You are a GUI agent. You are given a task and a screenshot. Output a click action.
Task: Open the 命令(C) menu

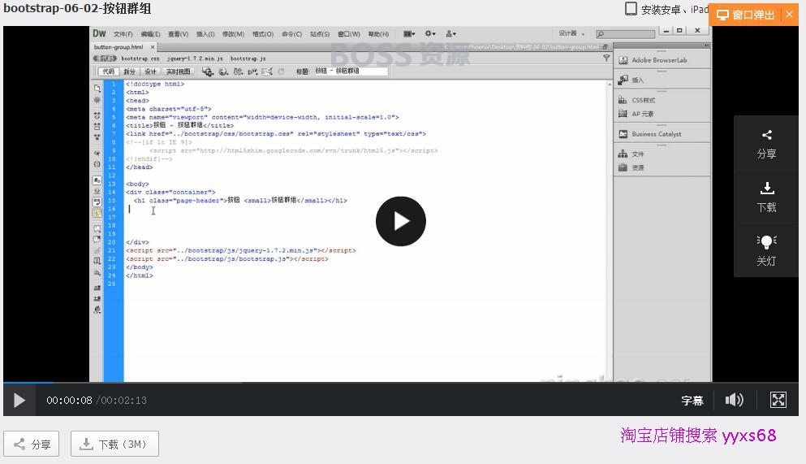[291, 34]
